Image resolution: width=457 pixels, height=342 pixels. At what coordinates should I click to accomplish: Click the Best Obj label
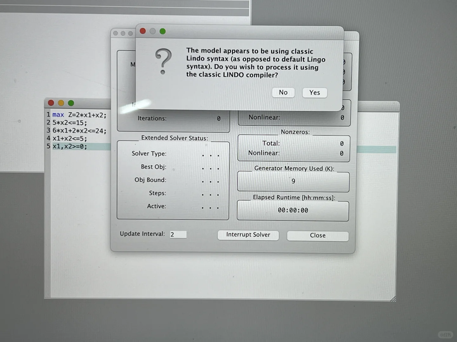pyautogui.click(x=154, y=167)
